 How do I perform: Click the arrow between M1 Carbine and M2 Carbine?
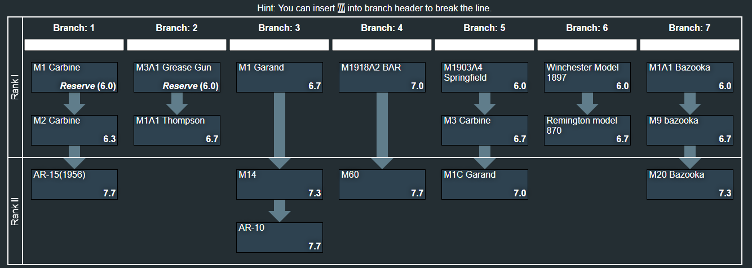tap(74, 104)
